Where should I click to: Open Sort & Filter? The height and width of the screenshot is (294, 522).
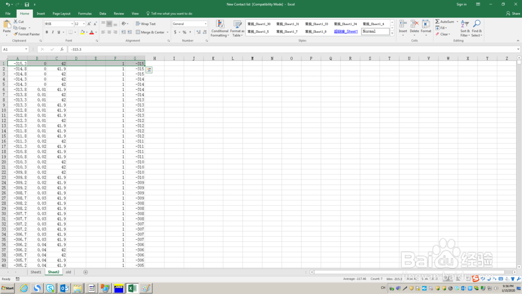pos(465,28)
